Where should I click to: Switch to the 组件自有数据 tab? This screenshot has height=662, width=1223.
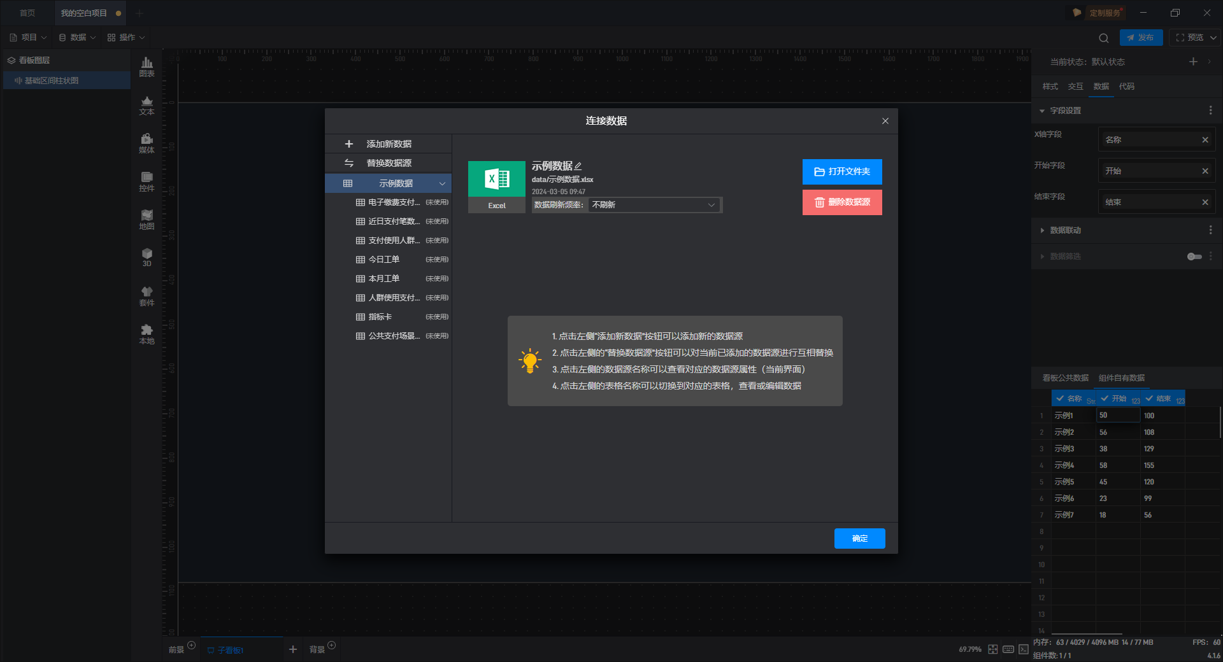click(1122, 378)
